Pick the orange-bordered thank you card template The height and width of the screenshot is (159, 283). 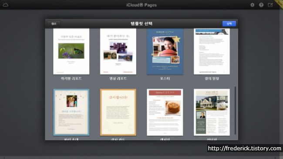point(118,112)
